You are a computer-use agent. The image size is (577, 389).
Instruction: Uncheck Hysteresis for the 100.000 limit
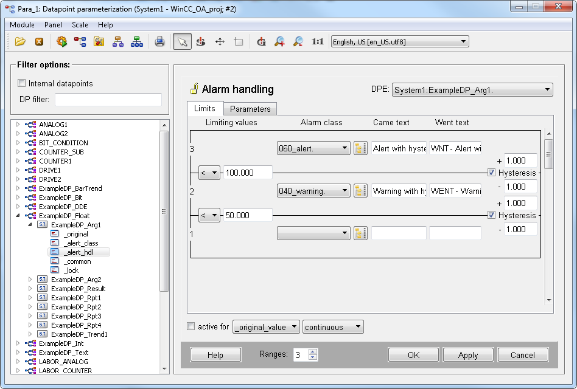[492, 173]
